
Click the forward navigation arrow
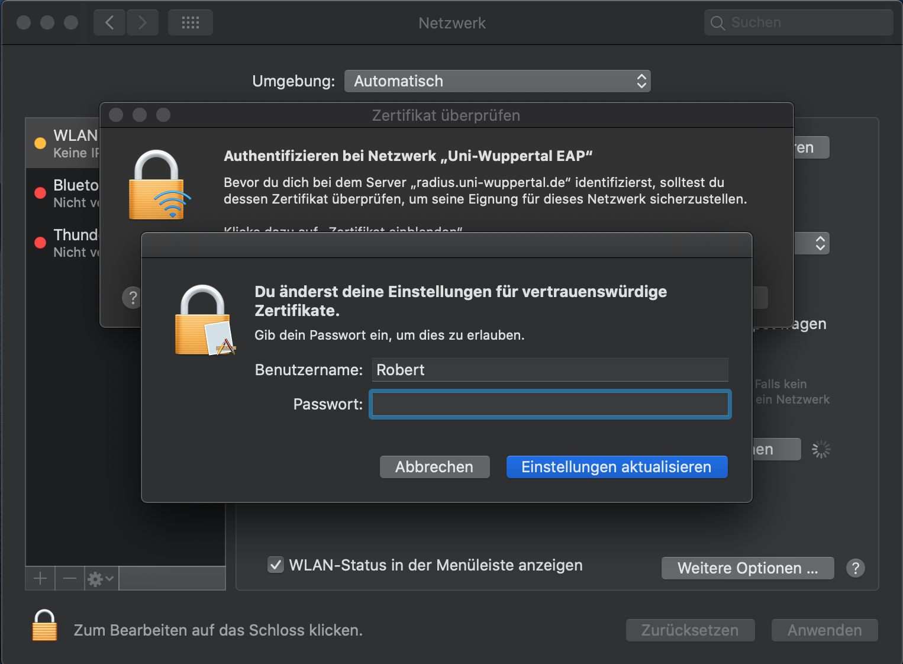[x=143, y=22]
